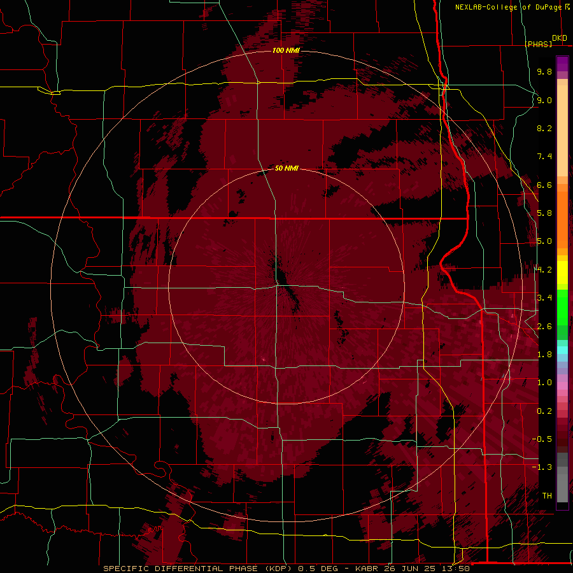
Task: Click the 50 NMI range ring label
Action: coord(286,168)
